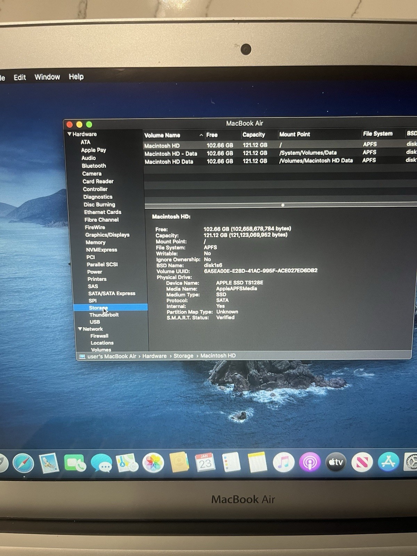The image size is (417, 556).
Task: Launch Music app from the dock
Action: 283,462
